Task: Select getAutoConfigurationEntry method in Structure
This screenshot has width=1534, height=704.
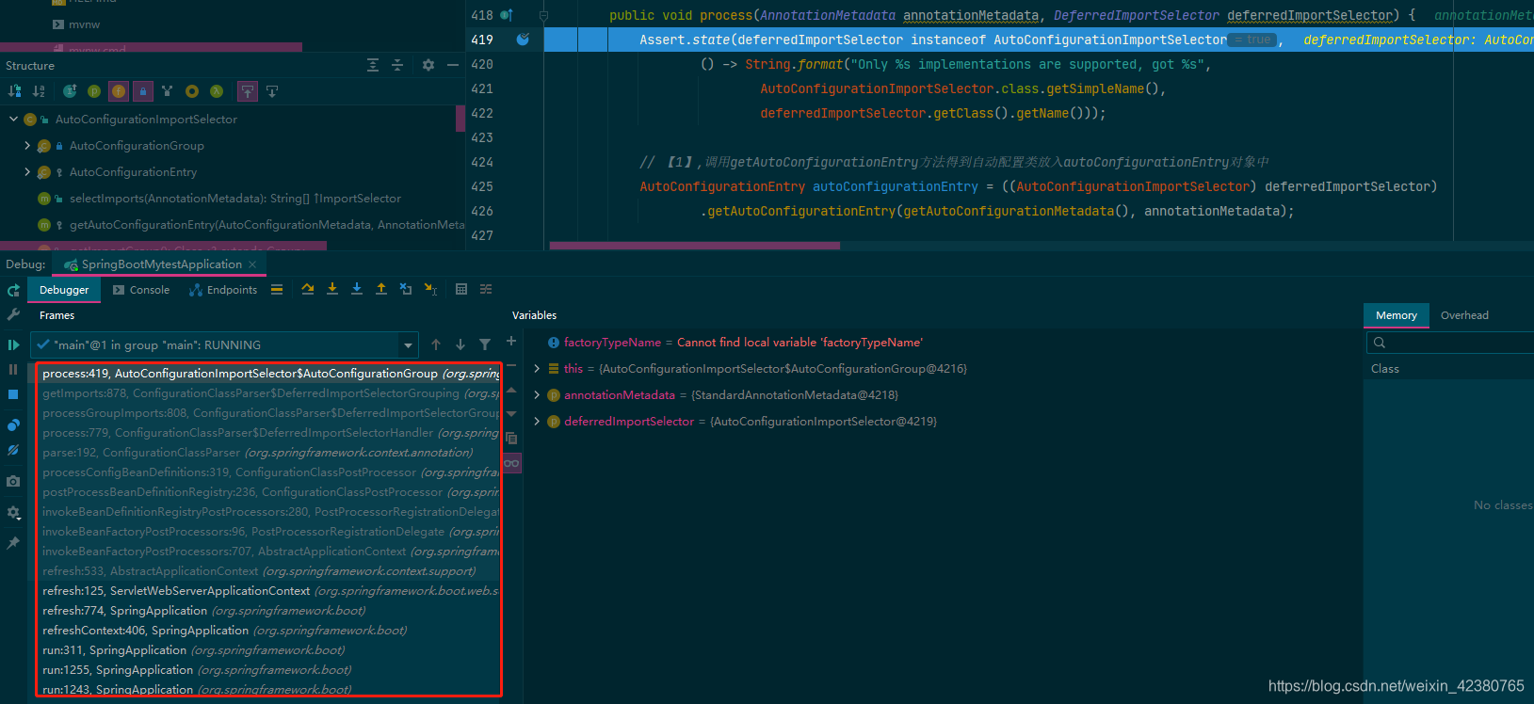Action: coord(266,225)
